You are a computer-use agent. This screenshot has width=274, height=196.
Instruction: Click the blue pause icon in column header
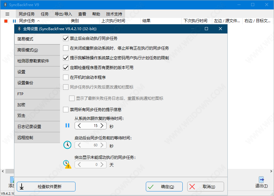pyautogui.click(x=14, y=21)
